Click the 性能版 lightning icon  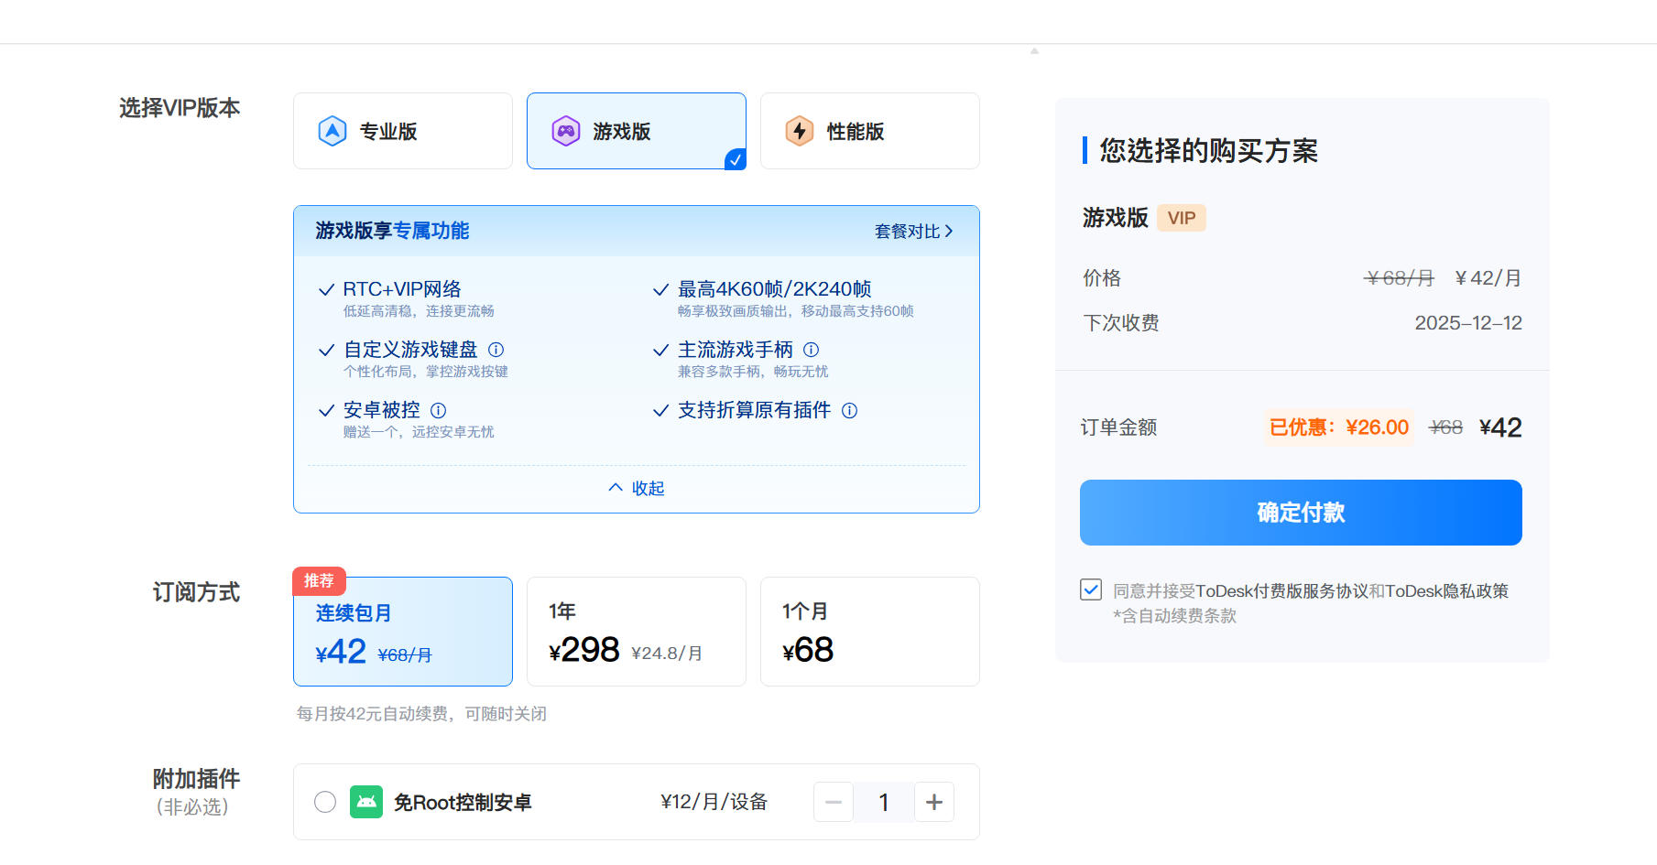800,130
